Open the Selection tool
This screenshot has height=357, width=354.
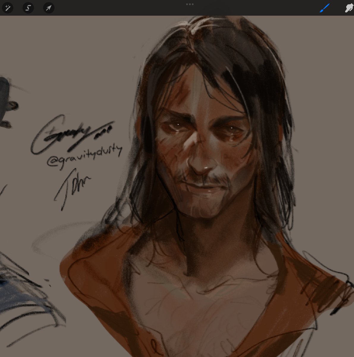[x=28, y=8]
